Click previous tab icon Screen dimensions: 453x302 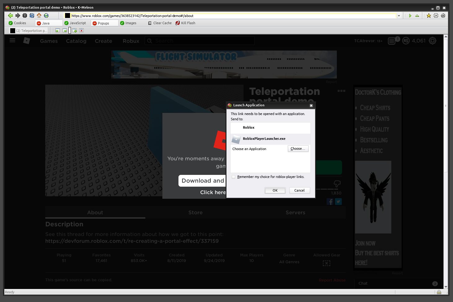(x=57, y=30)
